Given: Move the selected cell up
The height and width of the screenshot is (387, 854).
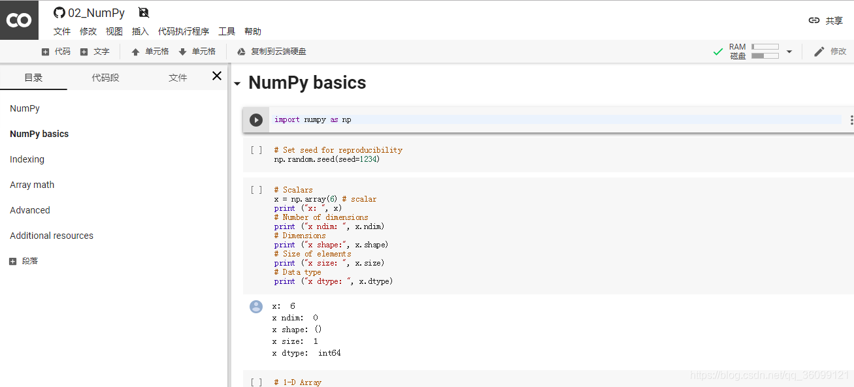Looking at the screenshot, I should point(150,51).
